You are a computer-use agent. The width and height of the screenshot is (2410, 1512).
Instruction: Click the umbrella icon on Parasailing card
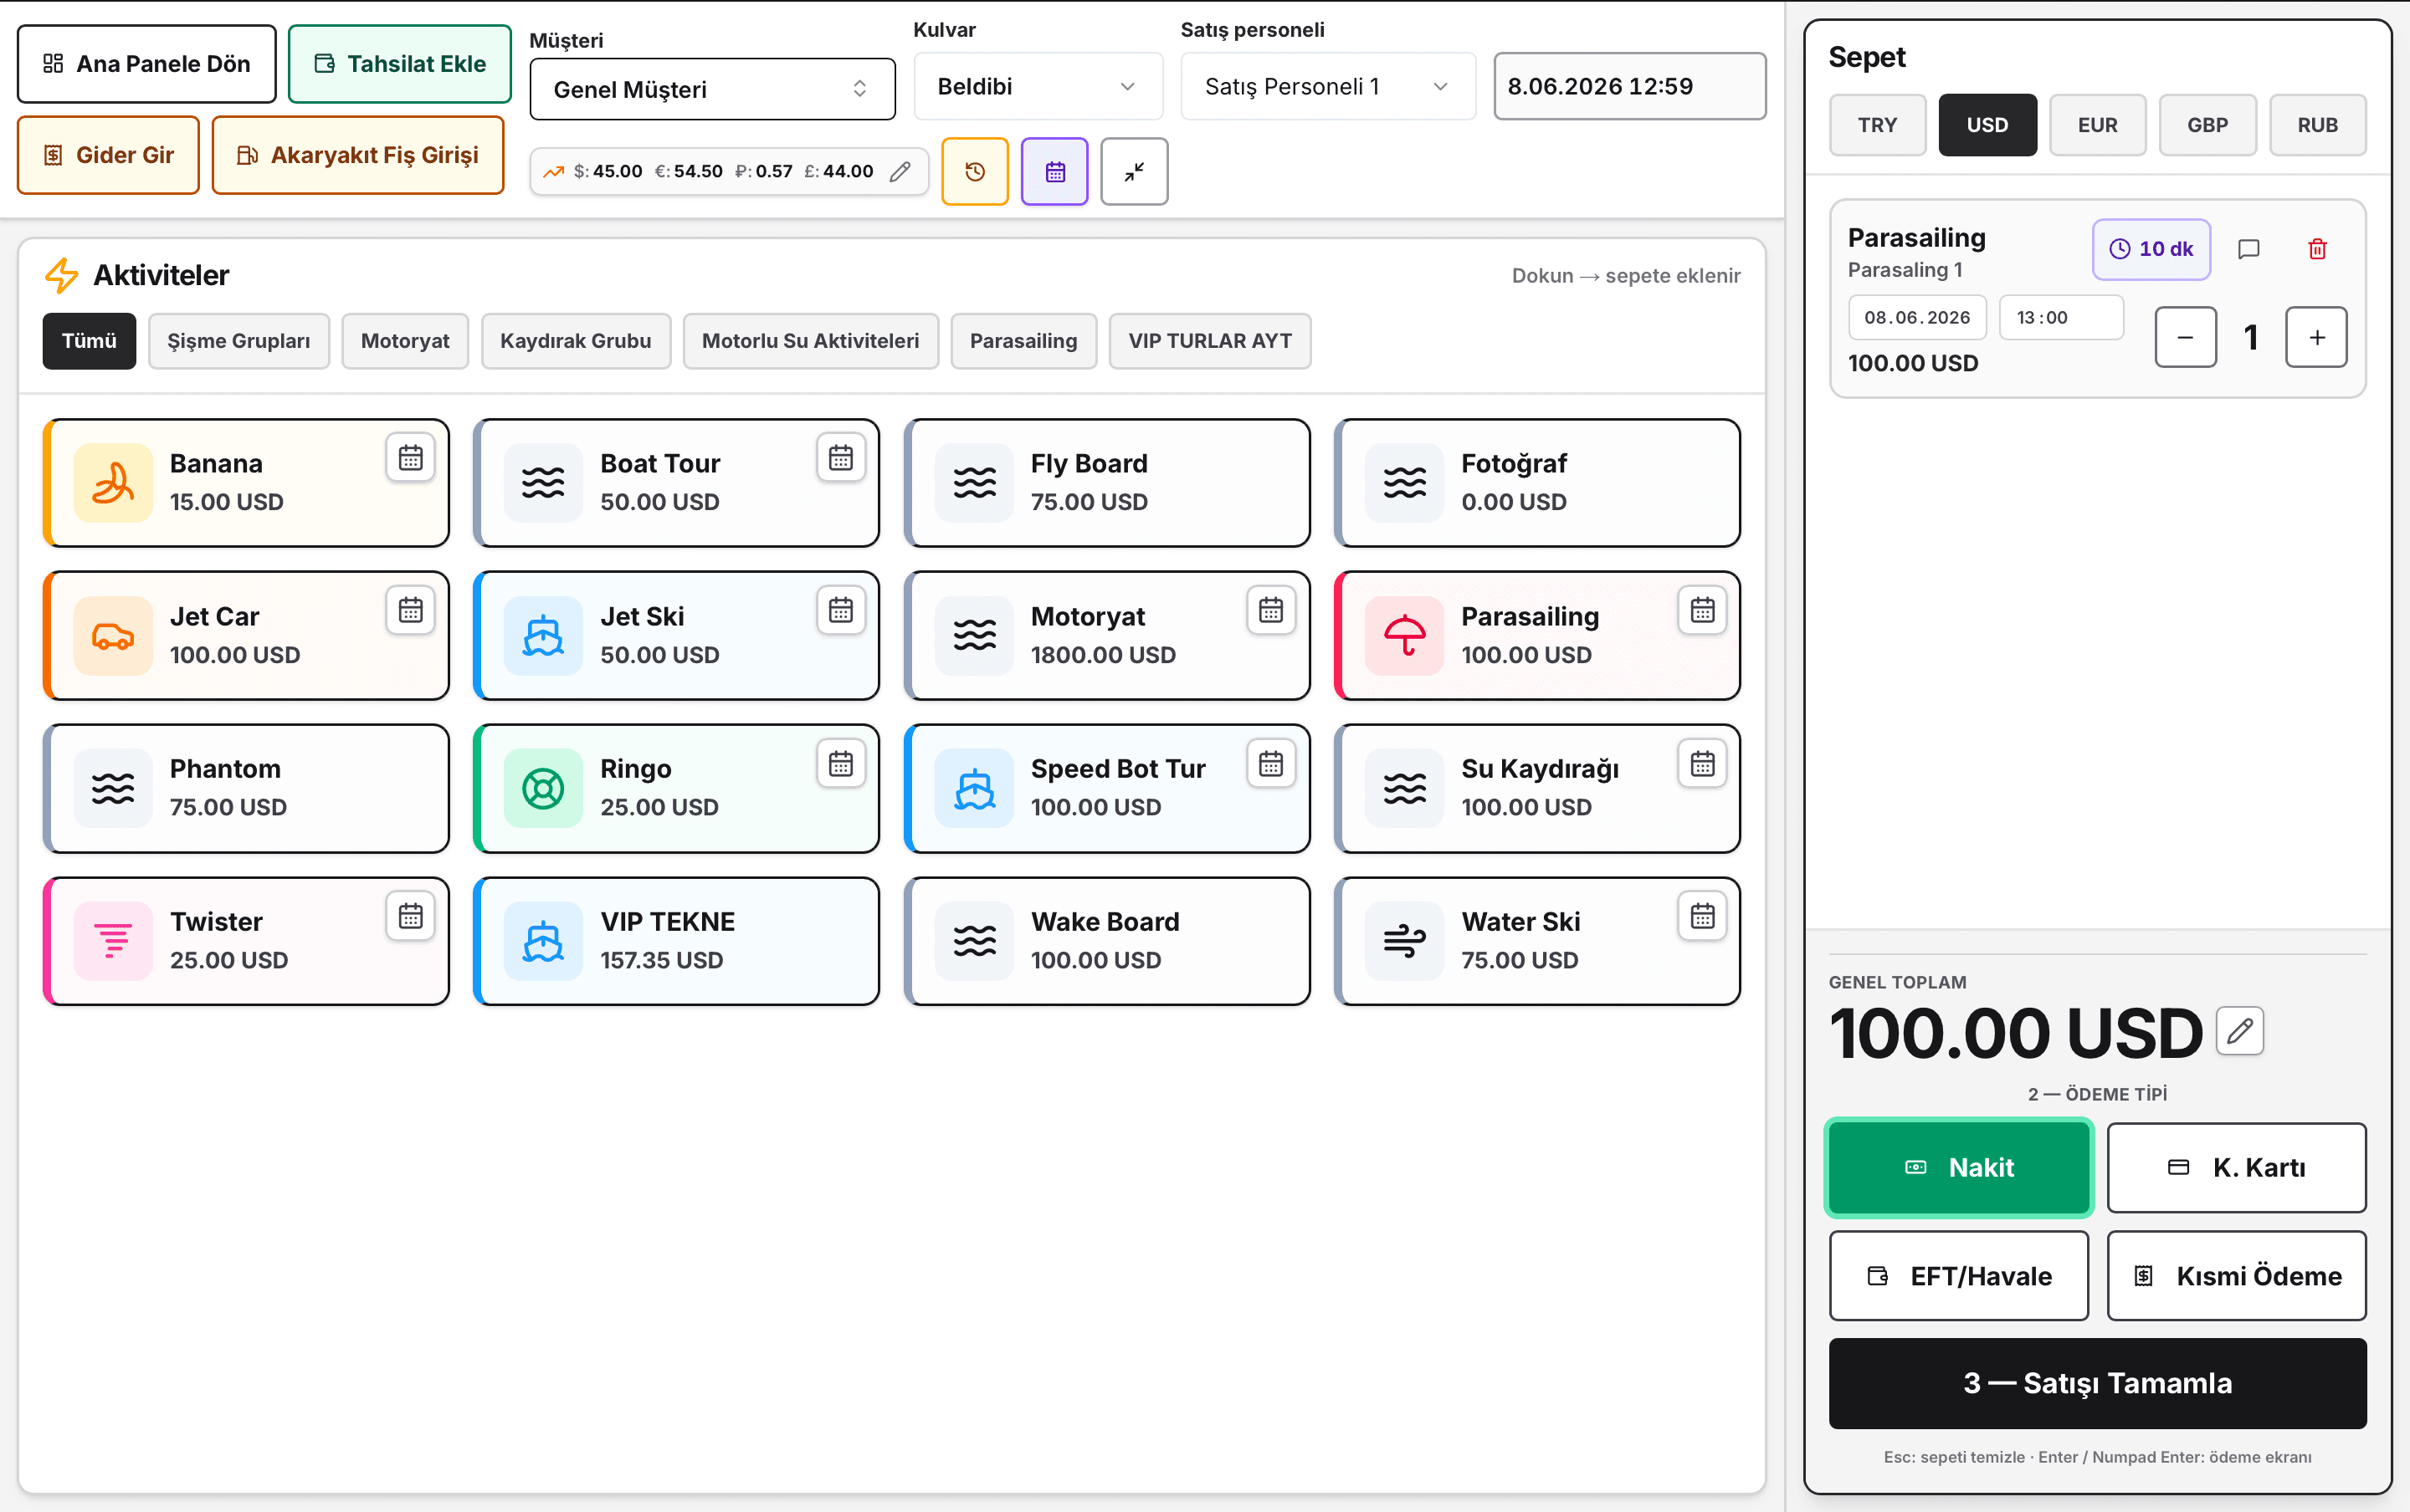(x=1405, y=636)
